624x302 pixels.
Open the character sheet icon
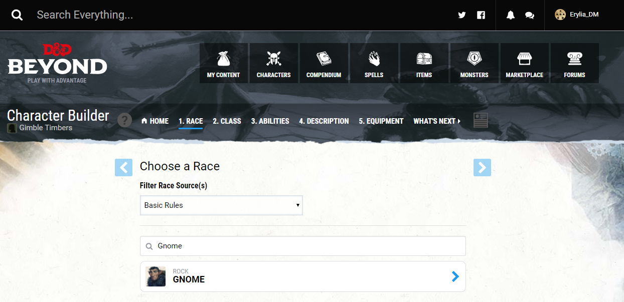tap(481, 120)
